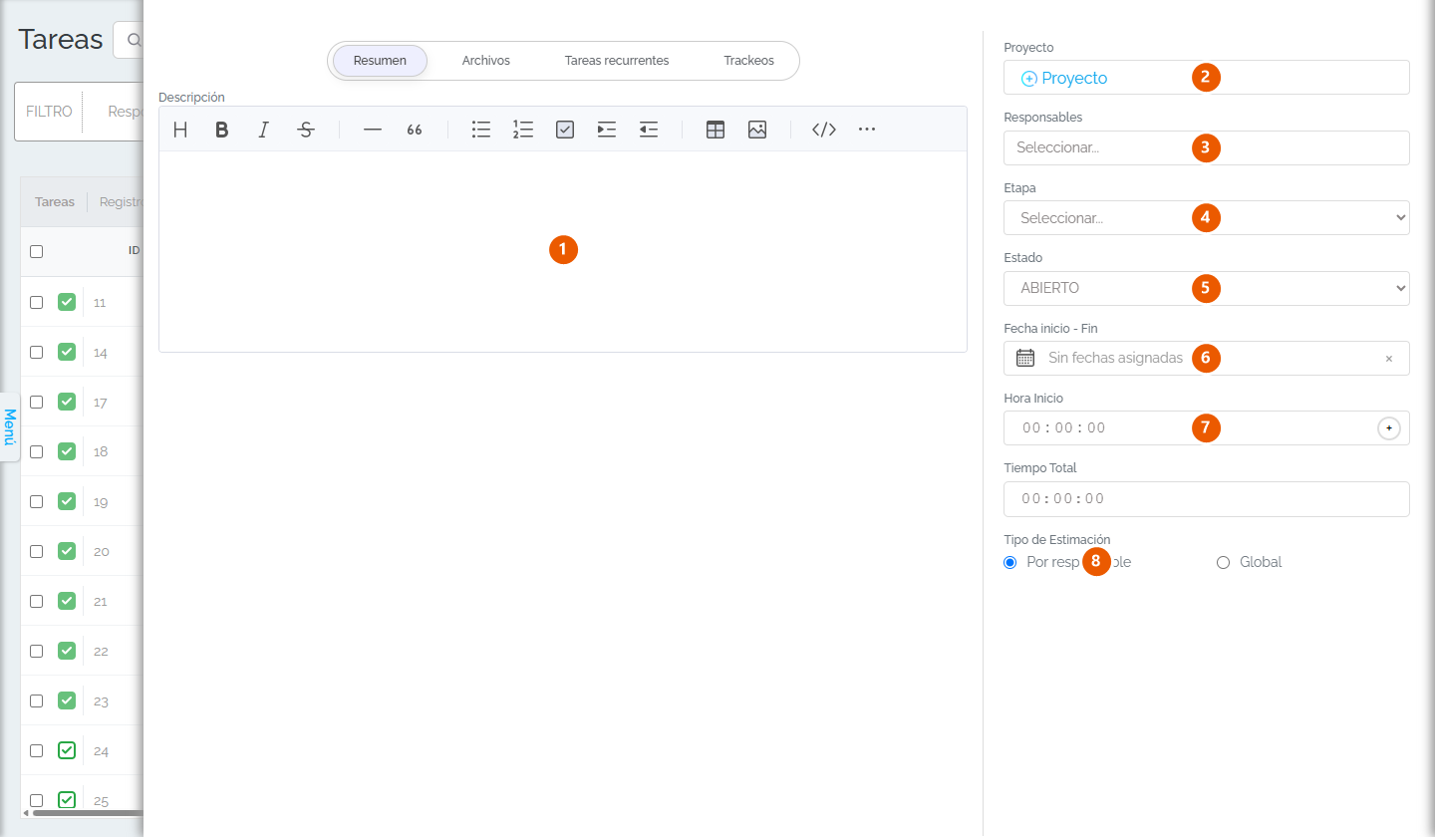
Task: Click in the description text area
Action: 563,251
